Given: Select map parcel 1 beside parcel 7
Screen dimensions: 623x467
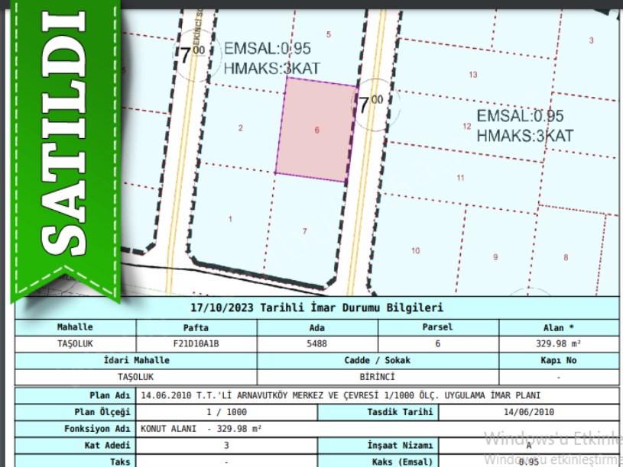Looking at the screenshot, I should [230, 219].
